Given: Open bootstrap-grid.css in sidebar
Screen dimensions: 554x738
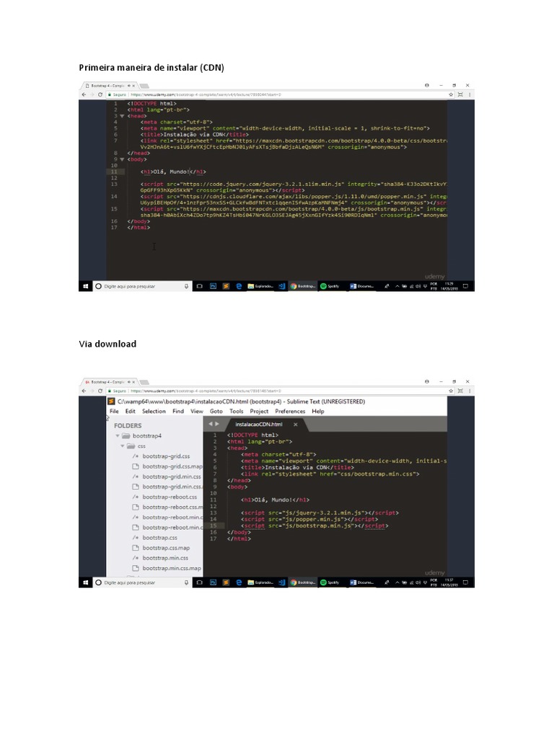Looking at the screenshot, I should point(166,456).
